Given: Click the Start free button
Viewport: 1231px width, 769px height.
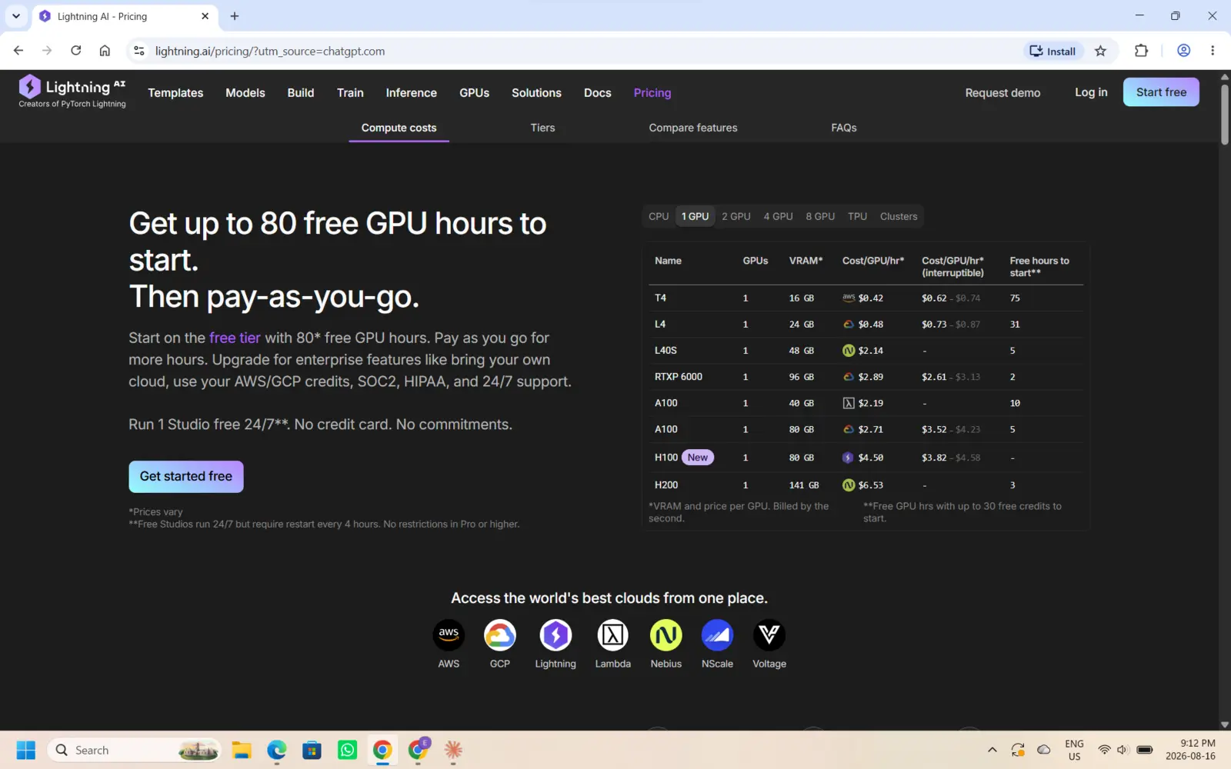Looking at the screenshot, I should point(1161,92).
